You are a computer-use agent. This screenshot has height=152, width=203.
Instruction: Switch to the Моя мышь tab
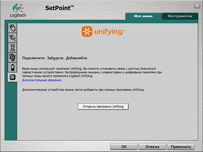pyautogui.click(x=143, y=16)
